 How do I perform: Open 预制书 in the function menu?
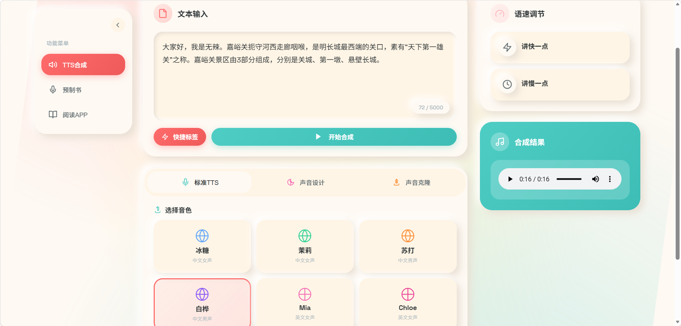pyautogui.click(x=83, y=90)
